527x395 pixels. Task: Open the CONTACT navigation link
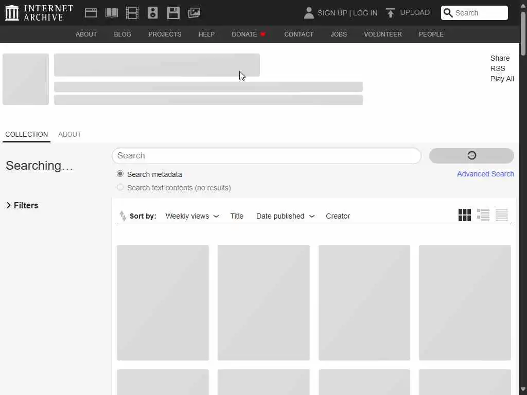[x=299, y=34]
